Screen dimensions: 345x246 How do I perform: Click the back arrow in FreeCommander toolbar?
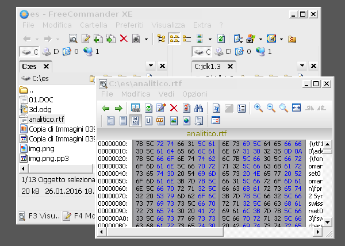27,39
